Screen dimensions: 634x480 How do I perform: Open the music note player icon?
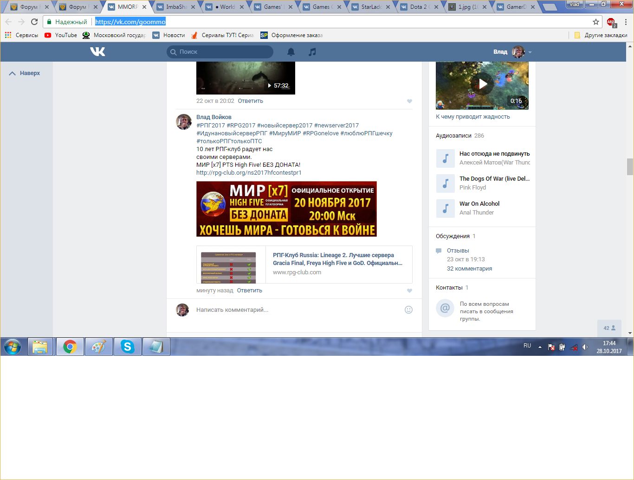click(x=312, y=52)
